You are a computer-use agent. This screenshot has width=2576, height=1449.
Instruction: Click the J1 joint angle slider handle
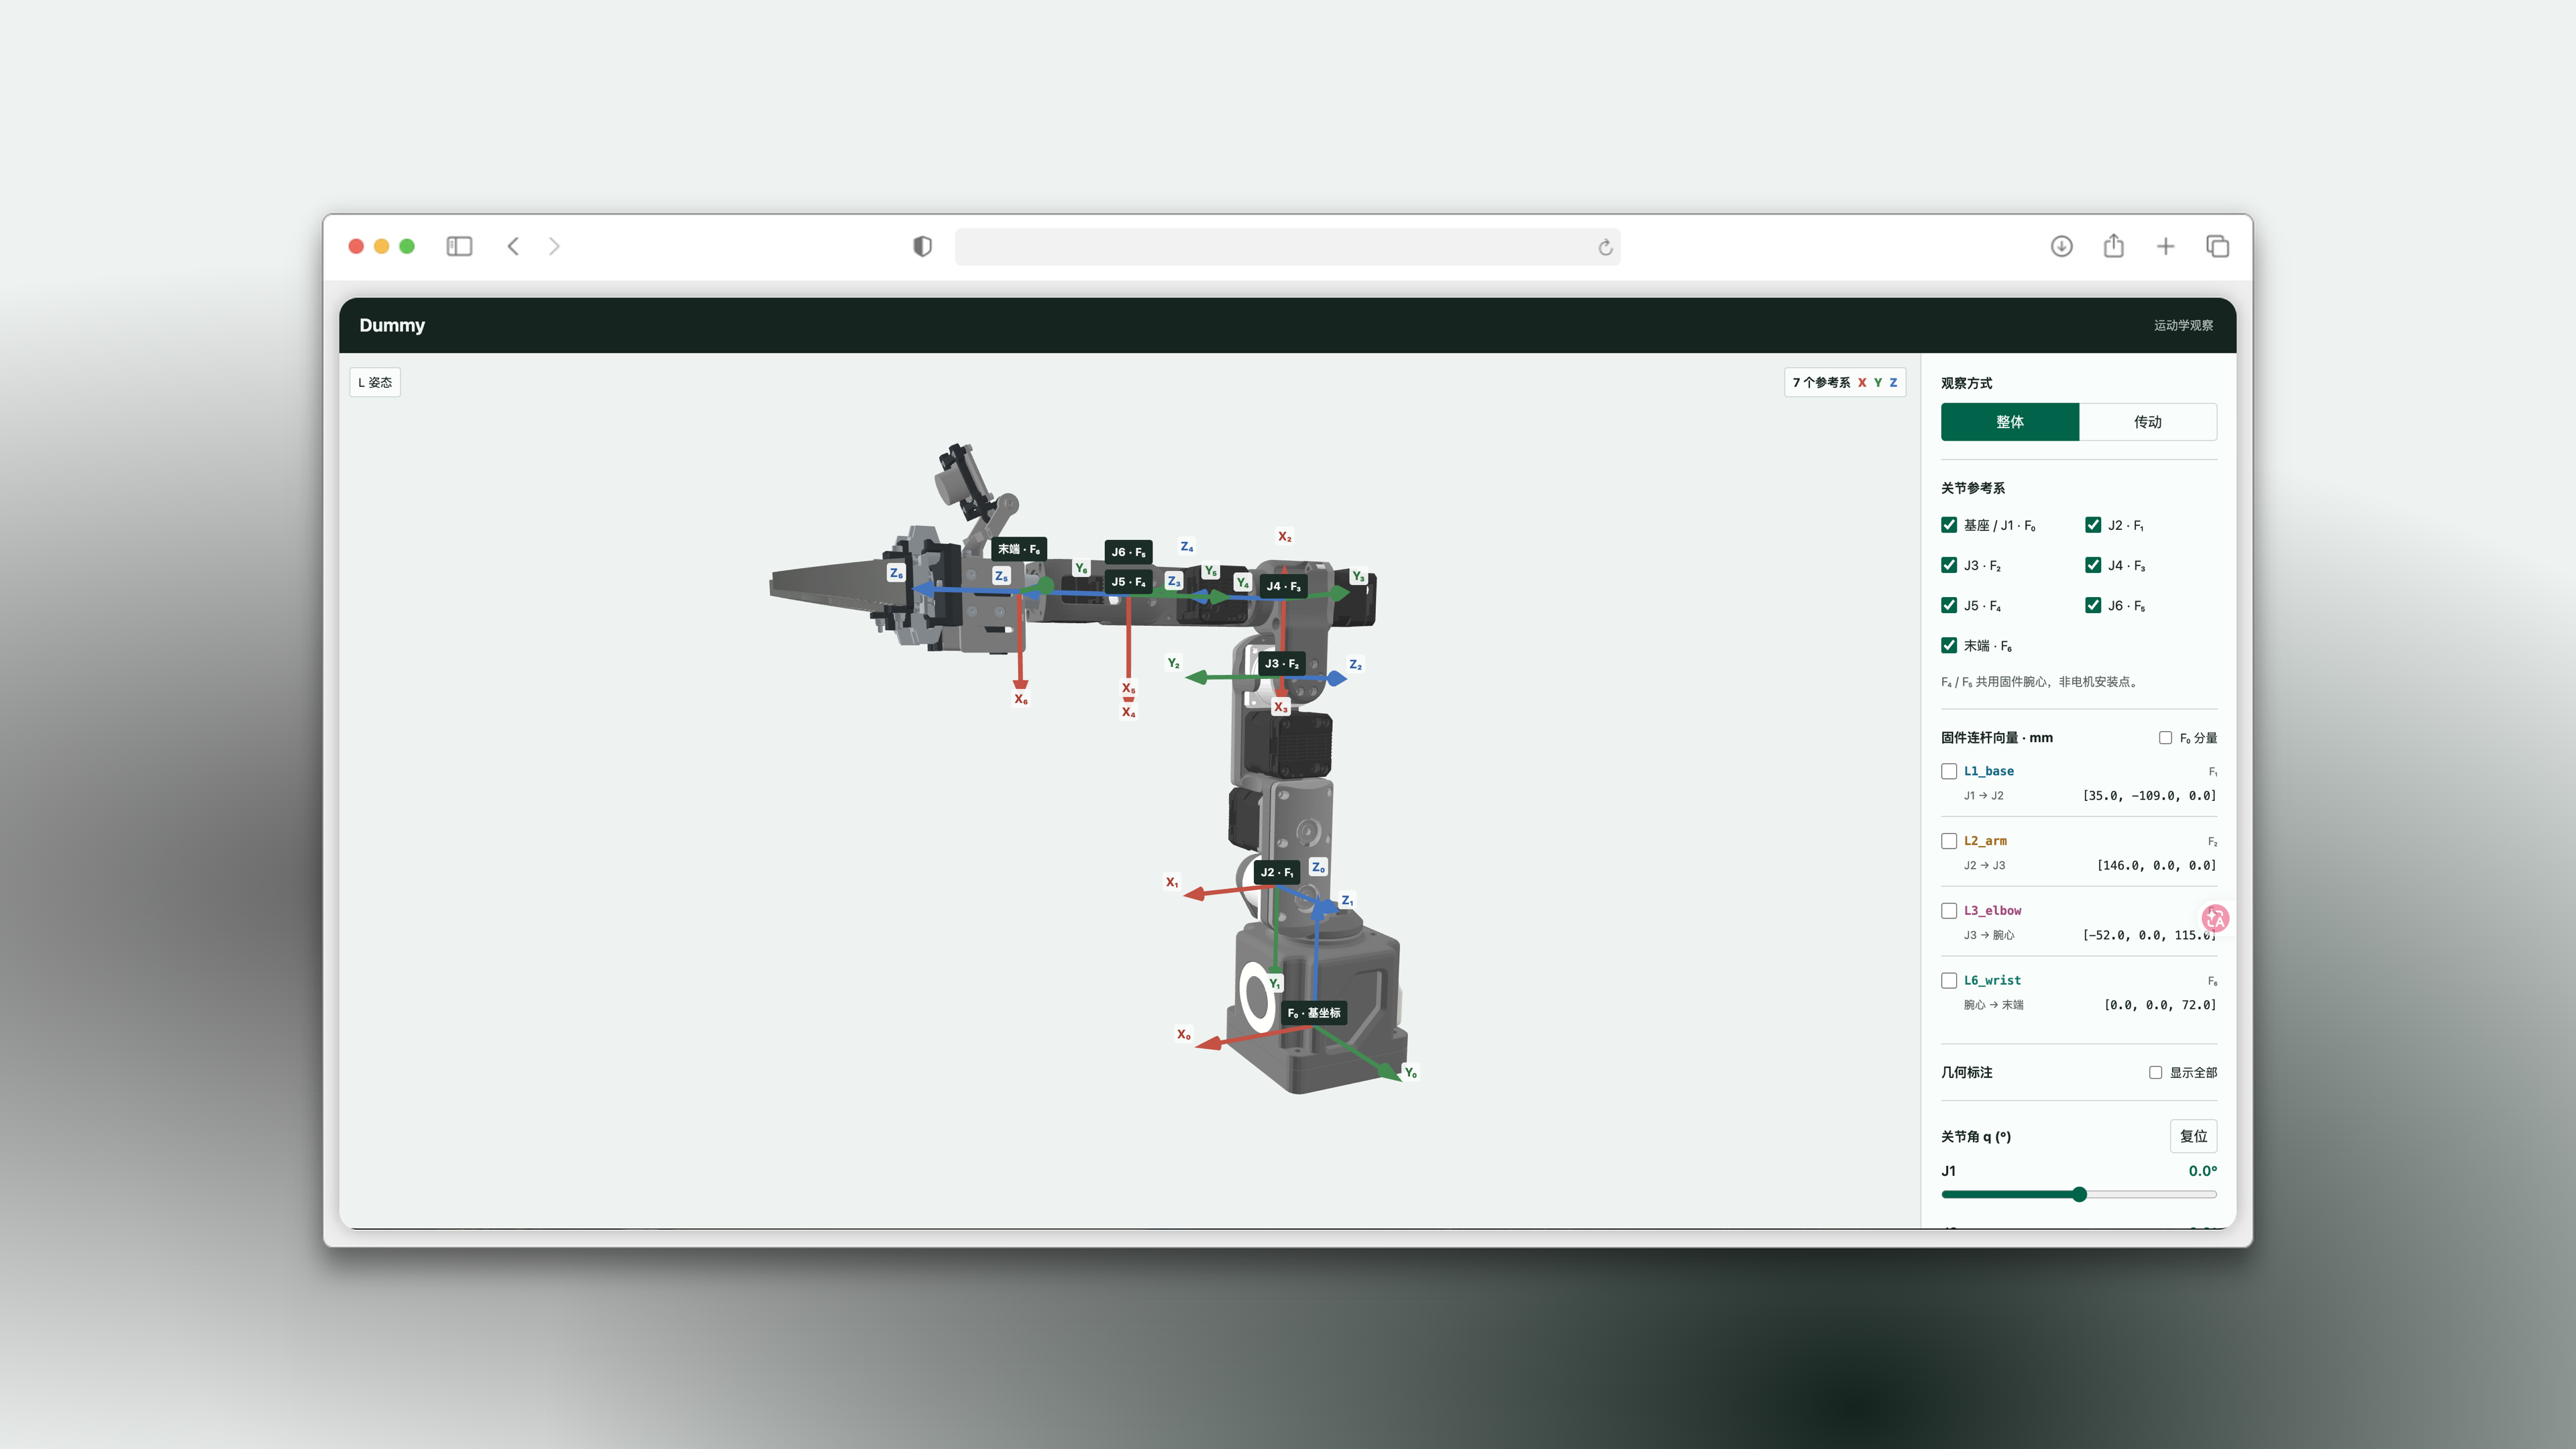pos(2079,1194)
